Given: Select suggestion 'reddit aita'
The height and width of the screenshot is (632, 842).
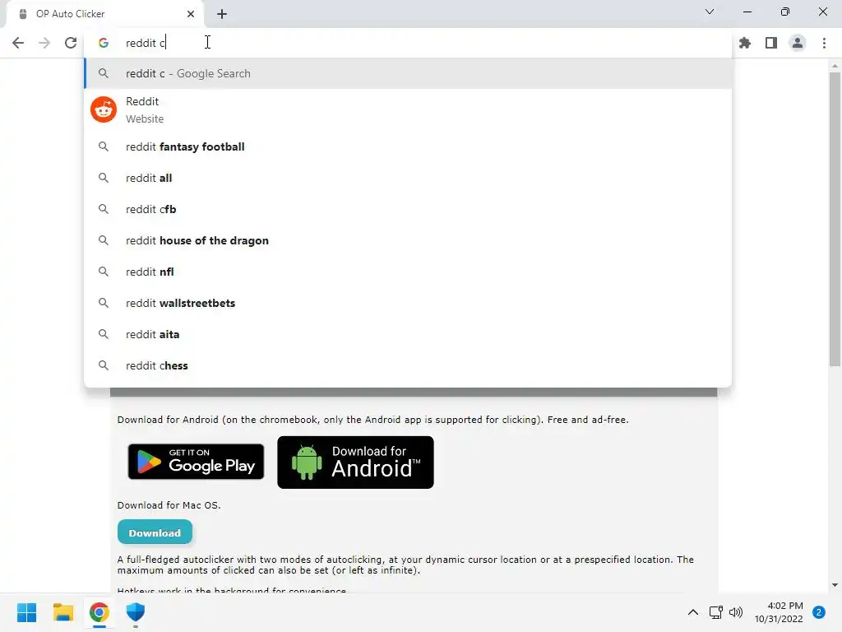Looking at the screenshot, I should pyautogui.click(x=408, y=334).
